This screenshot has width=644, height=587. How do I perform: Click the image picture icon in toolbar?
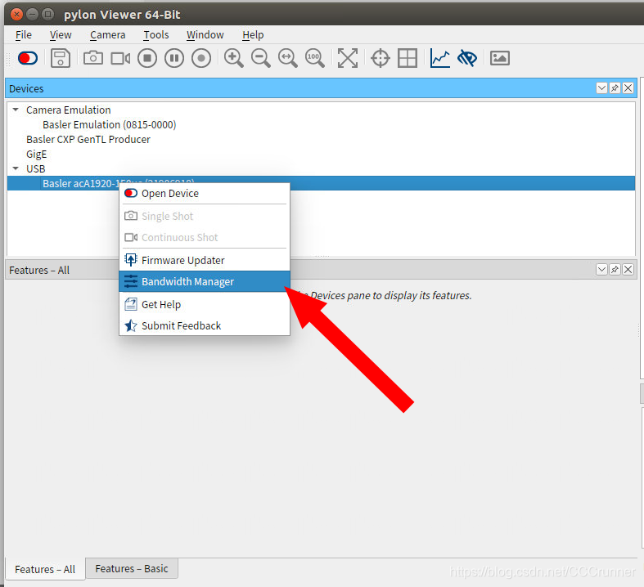click(500, 58)
